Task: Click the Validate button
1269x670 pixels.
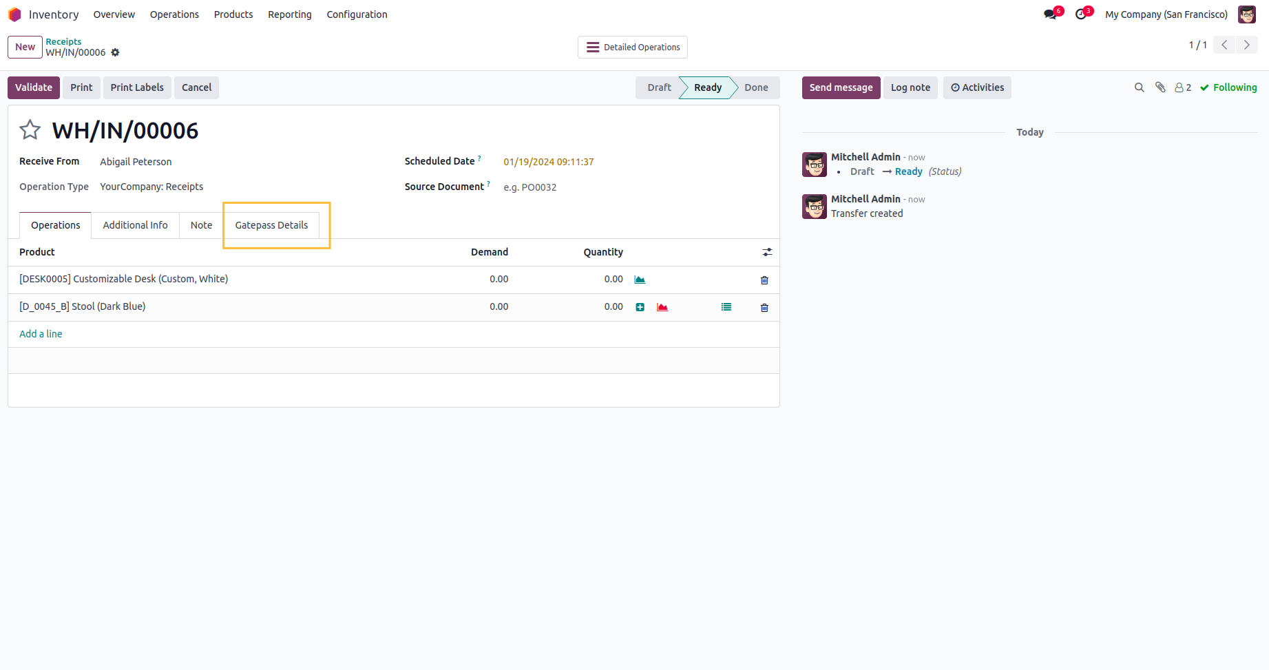Action: click(x=34, y=87)
